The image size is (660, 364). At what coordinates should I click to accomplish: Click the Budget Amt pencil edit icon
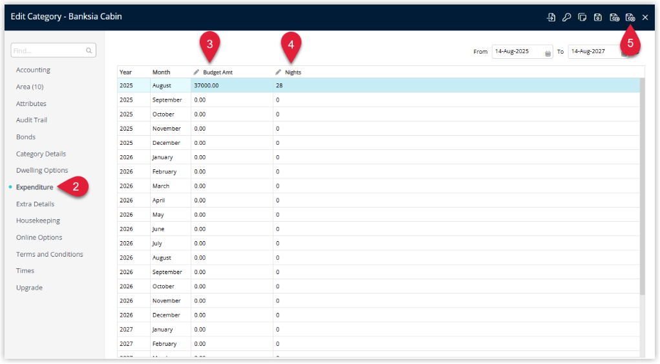click(x=196, y=72)
